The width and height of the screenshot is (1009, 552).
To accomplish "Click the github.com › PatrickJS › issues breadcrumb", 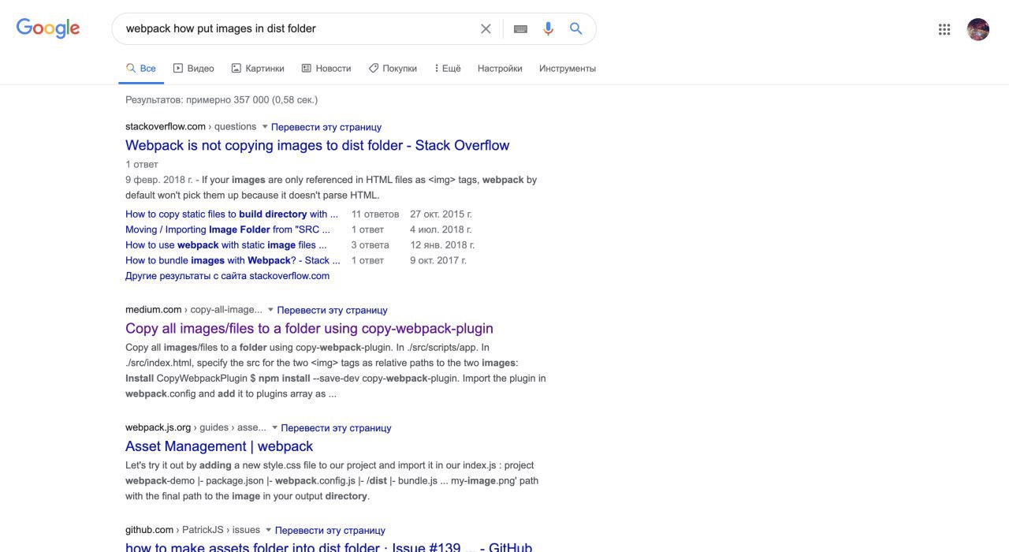I will pyautogui.click(x=193, y=530).
